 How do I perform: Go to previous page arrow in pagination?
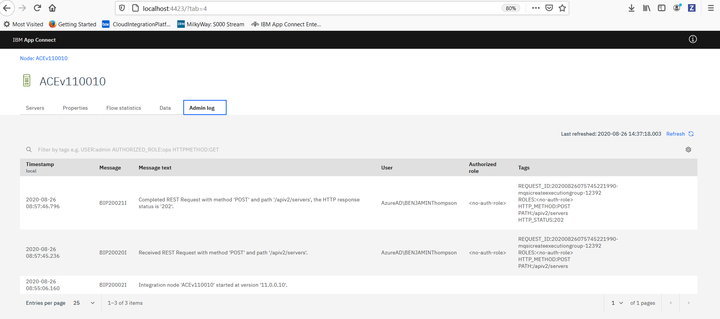click(670, 303)
